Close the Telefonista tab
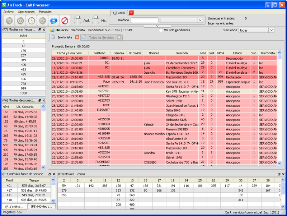Image resolution: width=287 pixels, height=216 pixels. coord(77,37)
